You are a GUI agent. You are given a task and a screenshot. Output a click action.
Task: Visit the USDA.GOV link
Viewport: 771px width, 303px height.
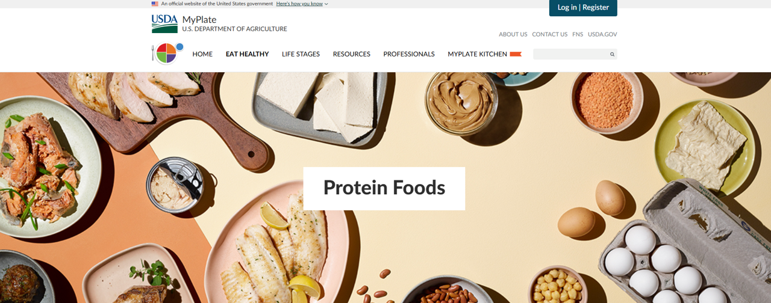602,34
